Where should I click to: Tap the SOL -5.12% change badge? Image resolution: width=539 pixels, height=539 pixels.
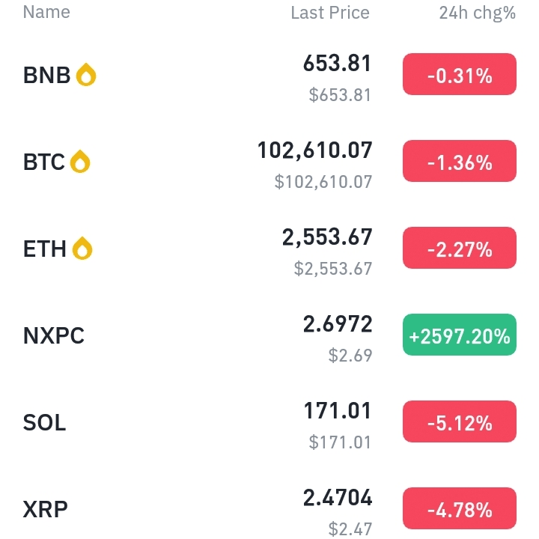click(460, 421)
